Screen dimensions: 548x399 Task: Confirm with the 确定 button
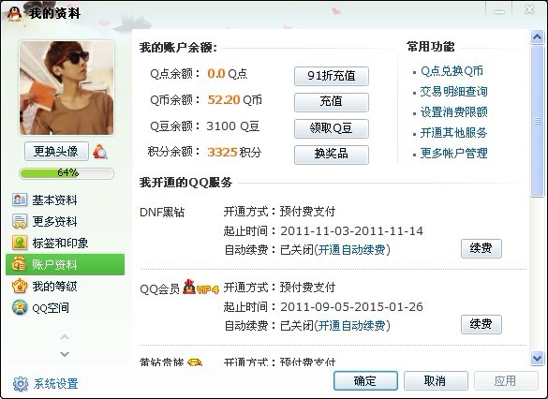365,380
